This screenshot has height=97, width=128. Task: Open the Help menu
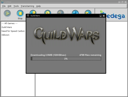38,6
